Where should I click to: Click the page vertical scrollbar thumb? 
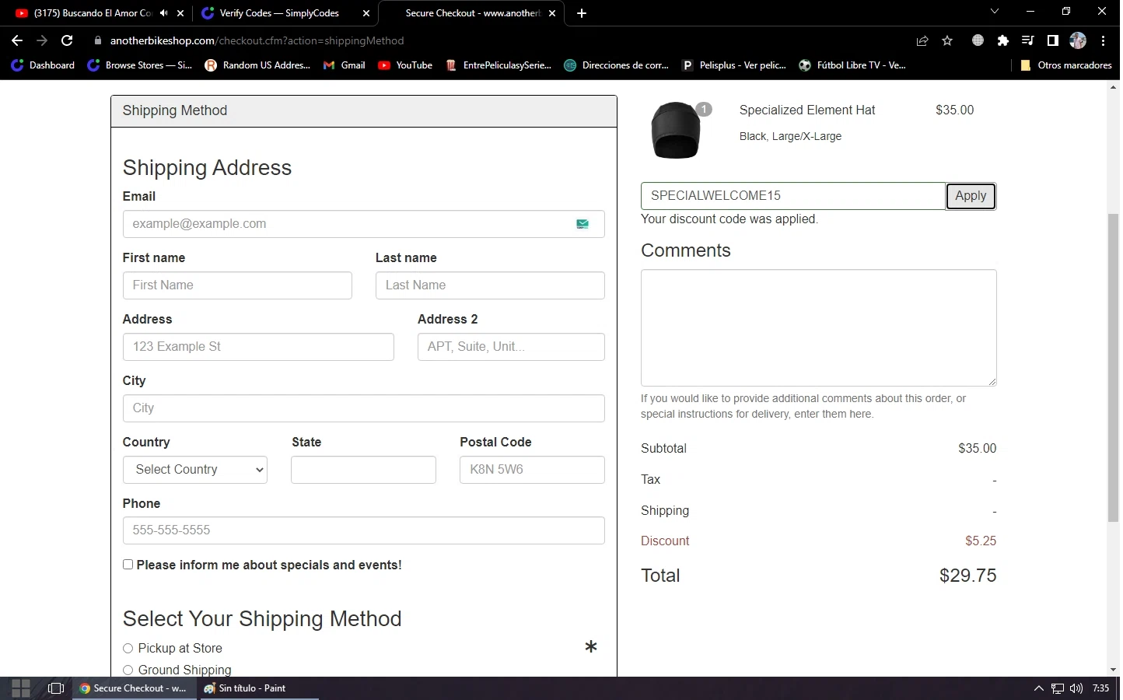tap(1113, 367)
